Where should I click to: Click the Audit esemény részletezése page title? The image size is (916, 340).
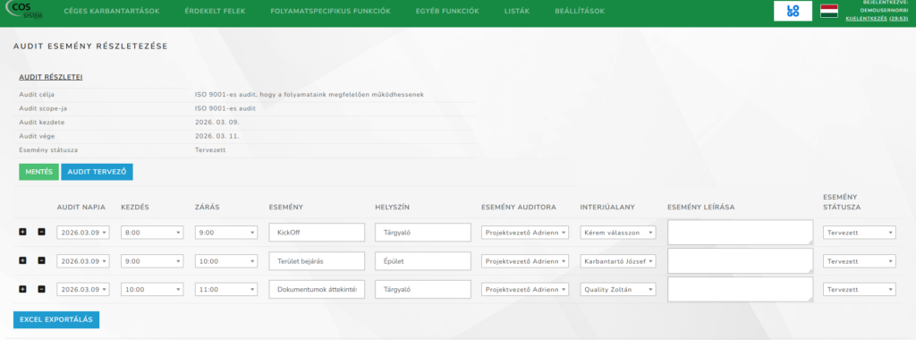pyautogui.click(x=90, y=46)
